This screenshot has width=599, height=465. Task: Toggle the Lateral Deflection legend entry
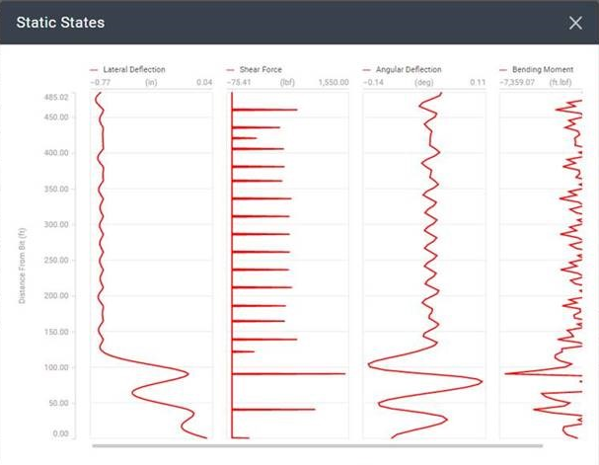click(133, 70)
